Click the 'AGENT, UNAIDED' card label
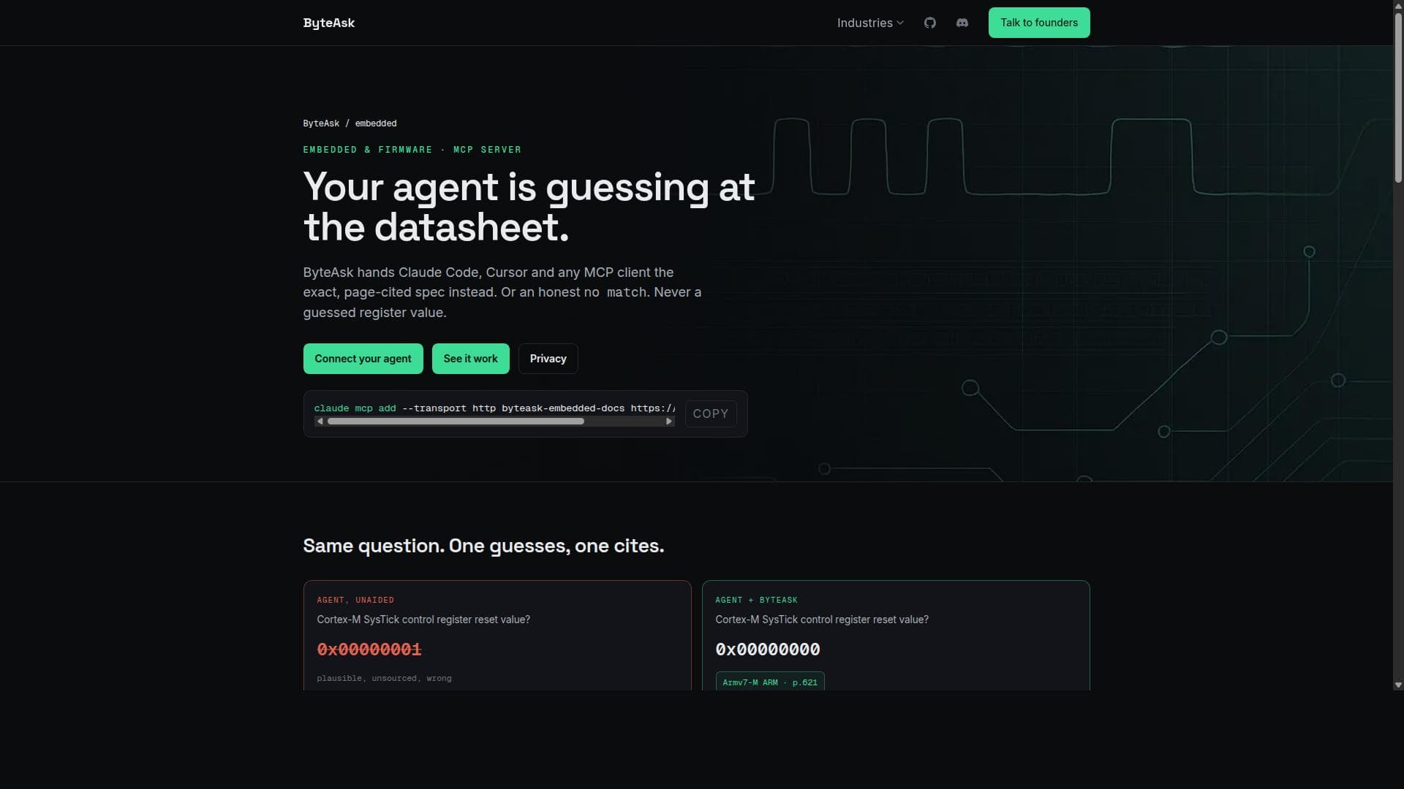Image resolution: width=1404 pixels, height=789 pixels. (355, 600)
